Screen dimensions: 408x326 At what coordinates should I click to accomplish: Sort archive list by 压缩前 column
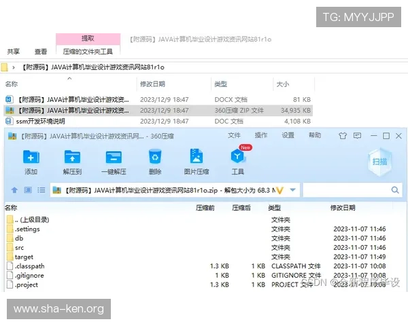pos(205,208)
